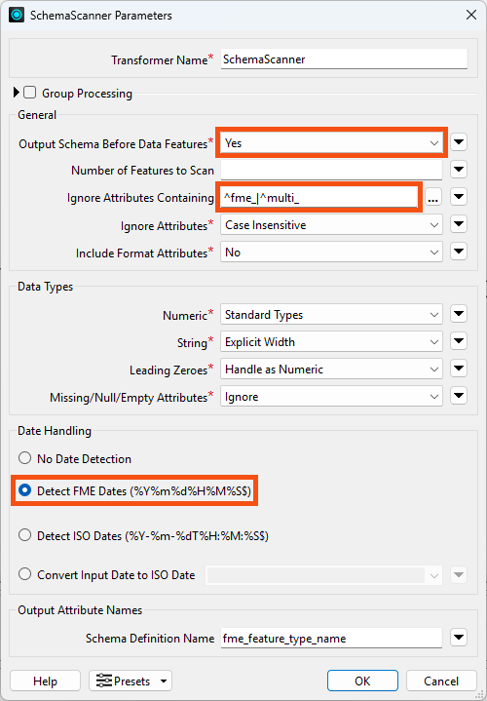Click the 'Transformer Name' label
Viewport: 487px width, 701px height.
159,59
